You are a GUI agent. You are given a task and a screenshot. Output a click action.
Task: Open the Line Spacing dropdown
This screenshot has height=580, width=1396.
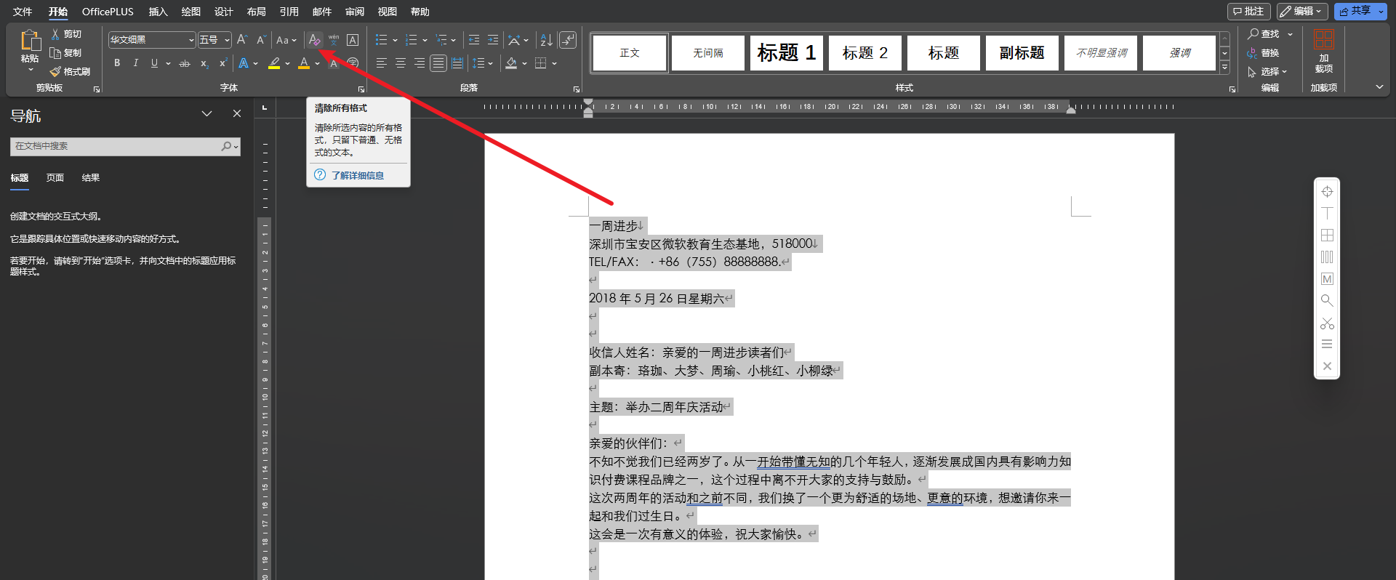pyautogui.click(x=482, y=63)
